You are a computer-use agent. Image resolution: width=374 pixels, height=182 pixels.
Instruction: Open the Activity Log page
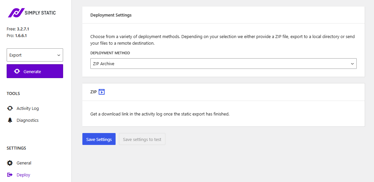tap(28, 109)
